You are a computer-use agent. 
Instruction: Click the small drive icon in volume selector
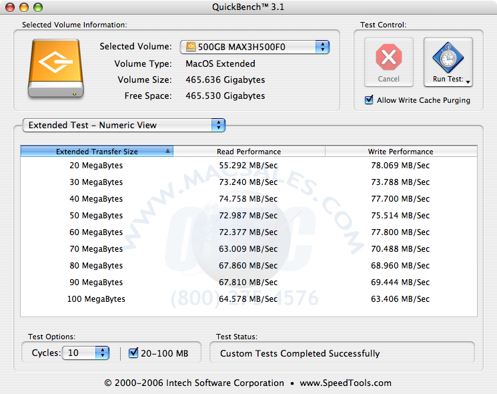tap(191, 47)
